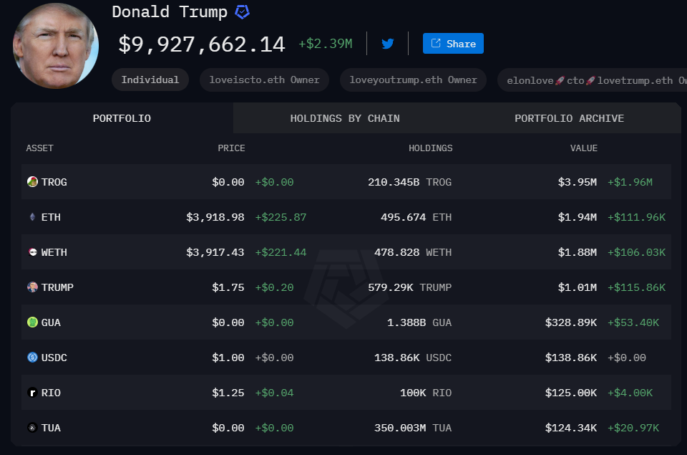
Task: Select the Individual tag
Action: [150, 80]
